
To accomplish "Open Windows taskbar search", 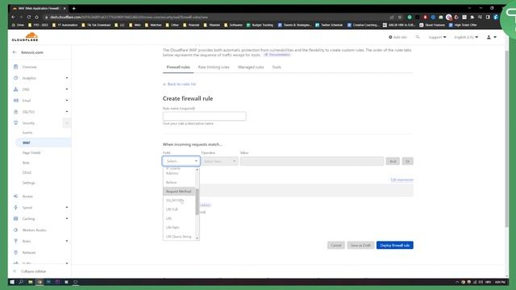I will click(x=21, y=282).
